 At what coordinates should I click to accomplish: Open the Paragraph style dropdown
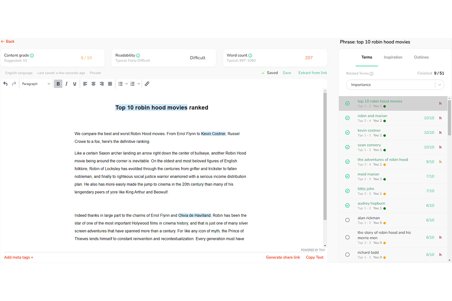click(36, 84)
